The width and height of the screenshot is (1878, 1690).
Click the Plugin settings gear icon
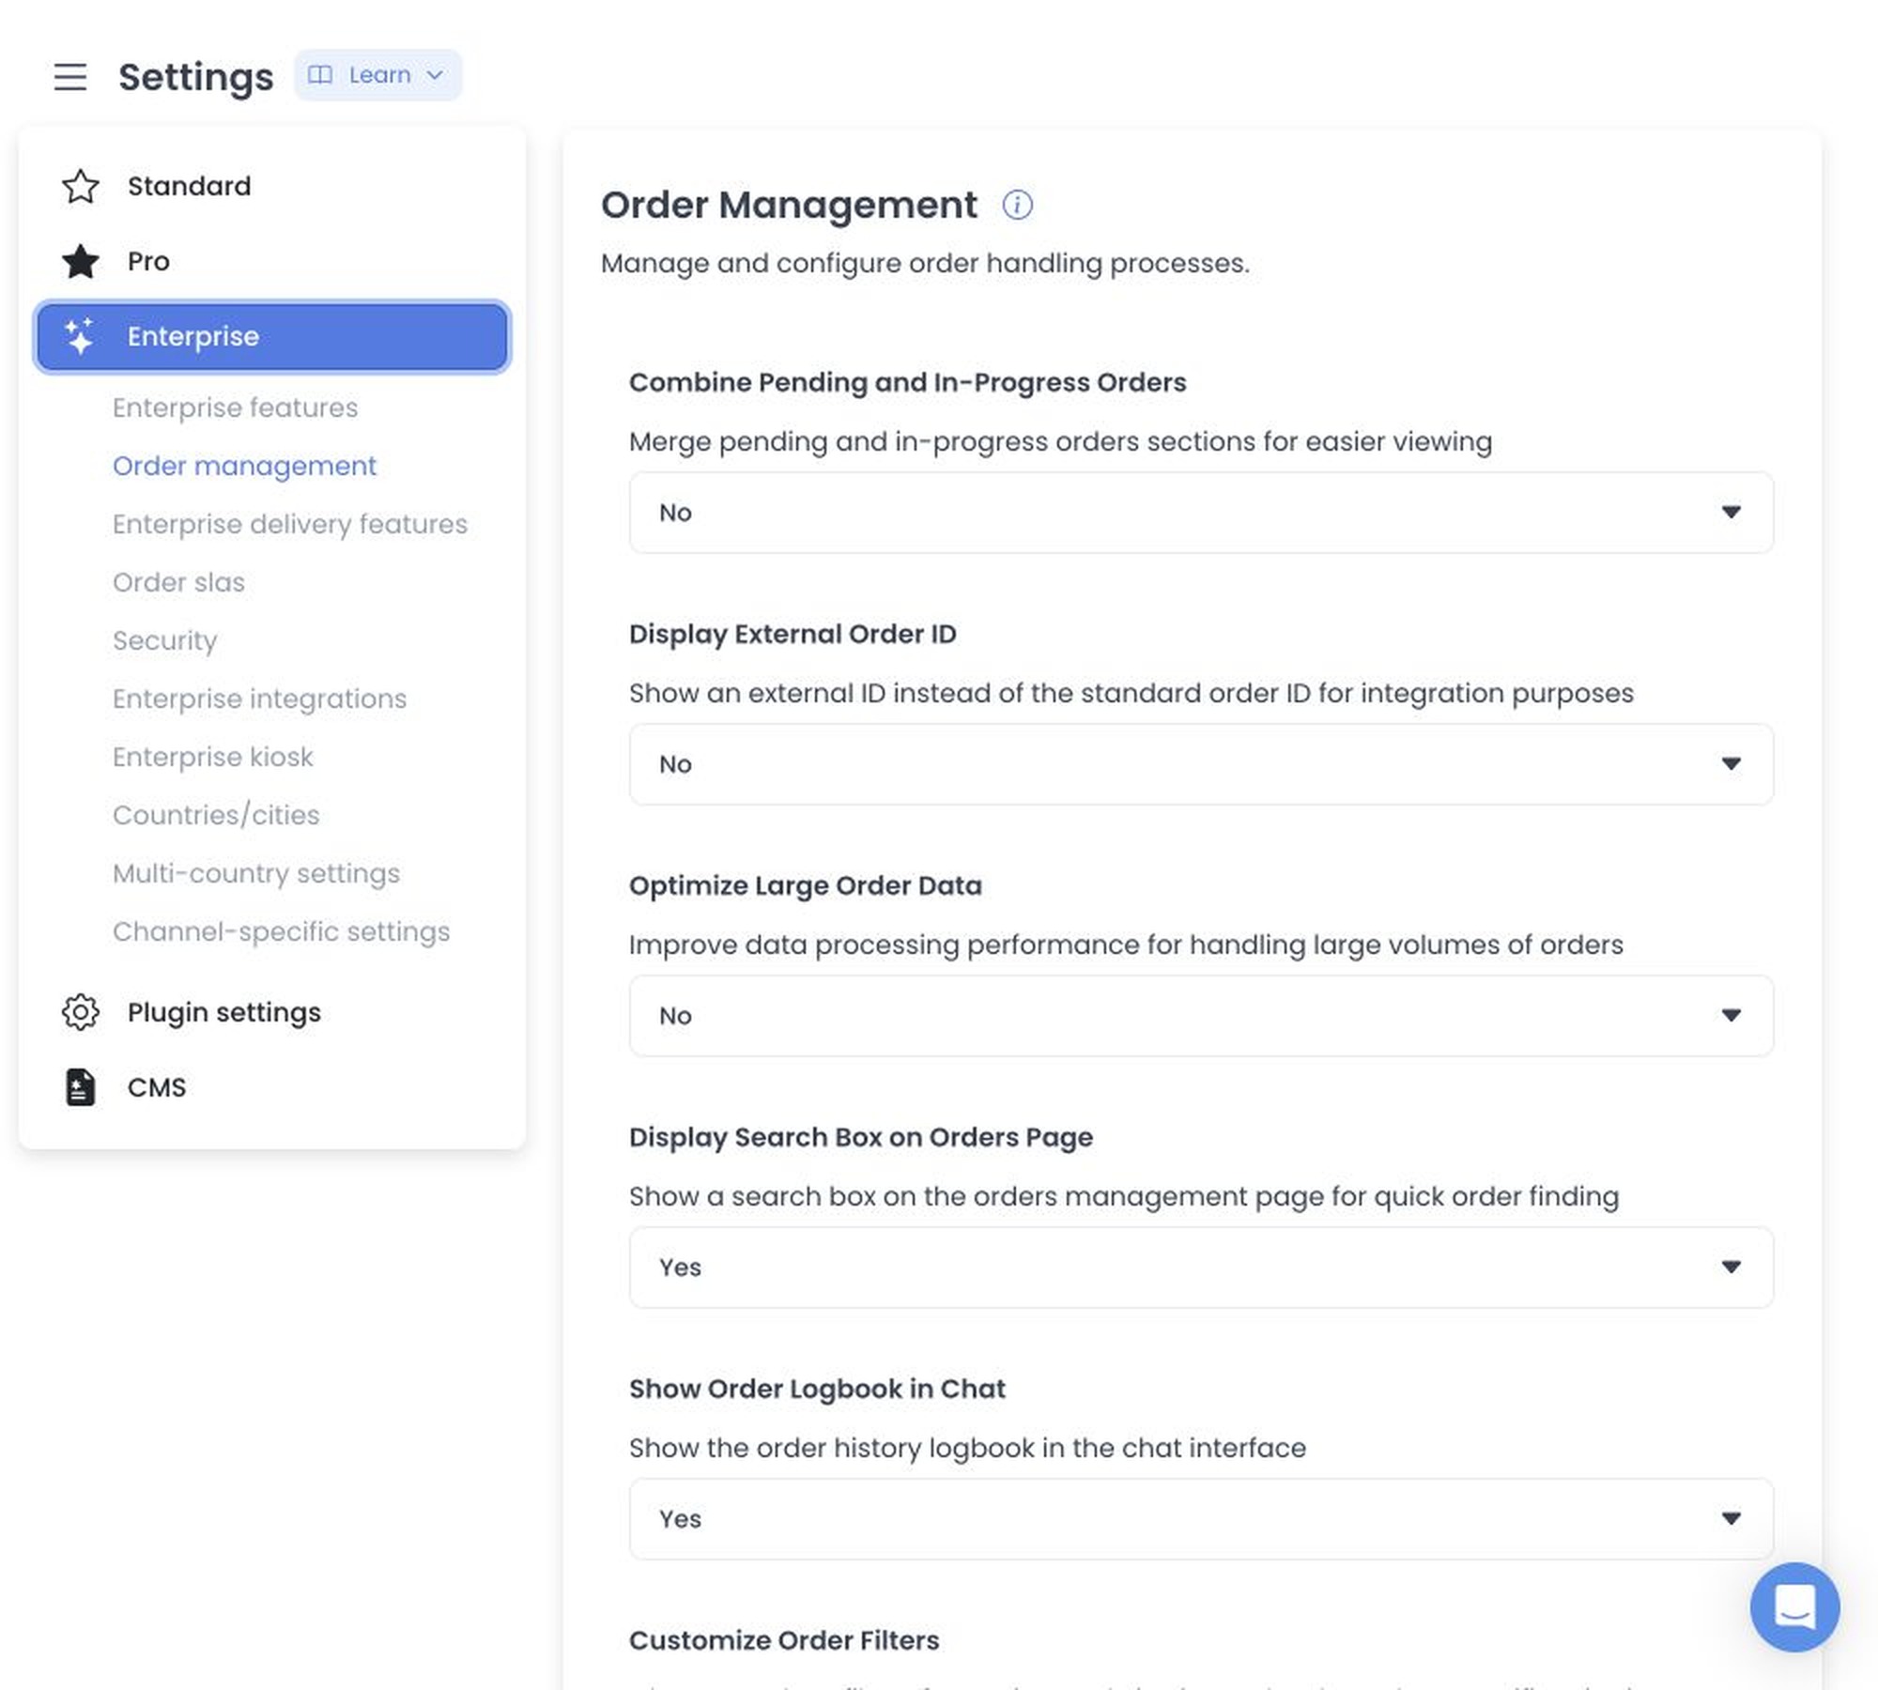click(x=81, y=1012)
